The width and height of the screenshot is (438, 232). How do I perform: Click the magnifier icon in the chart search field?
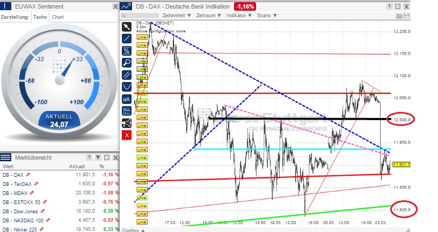pos(124,16)
